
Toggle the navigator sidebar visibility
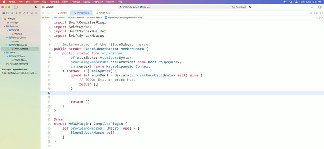(x=16, y=7)
